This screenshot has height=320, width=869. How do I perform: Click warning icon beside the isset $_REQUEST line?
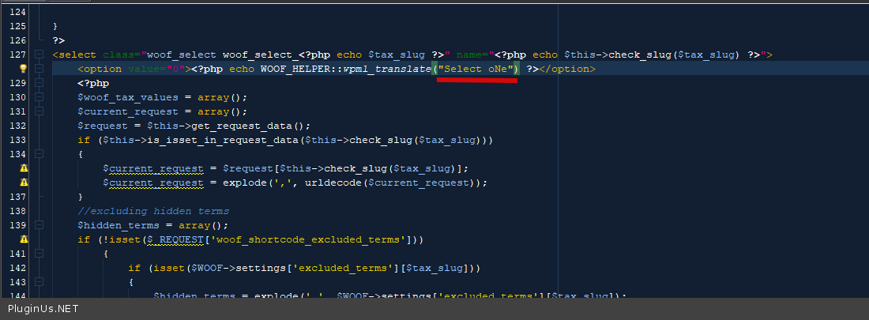point(23,239)
